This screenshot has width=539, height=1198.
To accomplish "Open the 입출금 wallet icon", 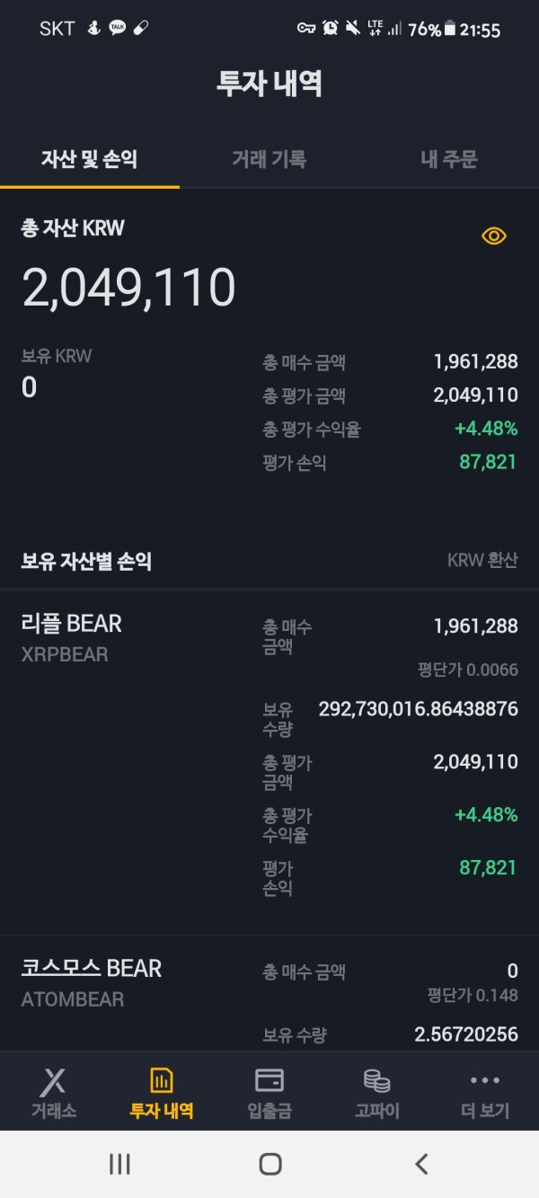I will (269, 1092).
